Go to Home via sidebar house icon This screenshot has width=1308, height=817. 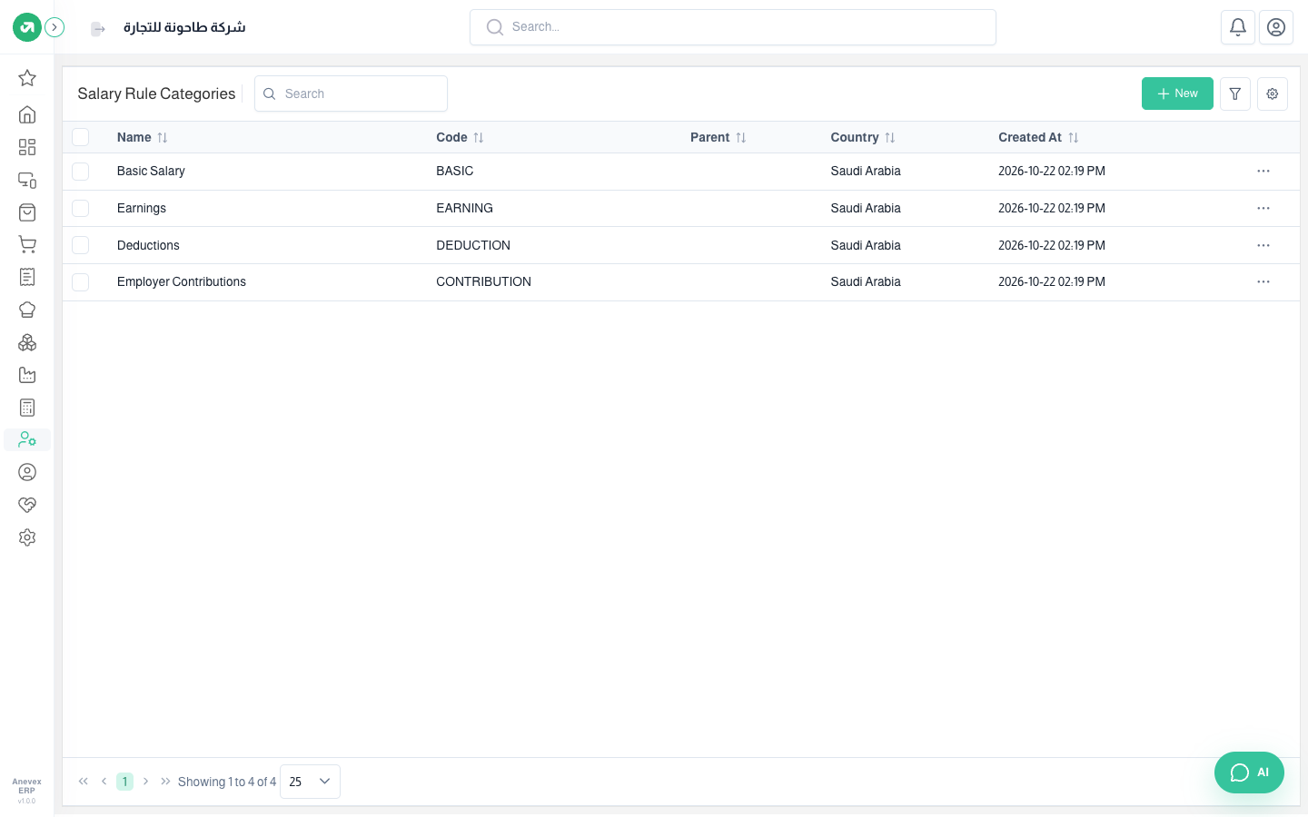[27, 114]
